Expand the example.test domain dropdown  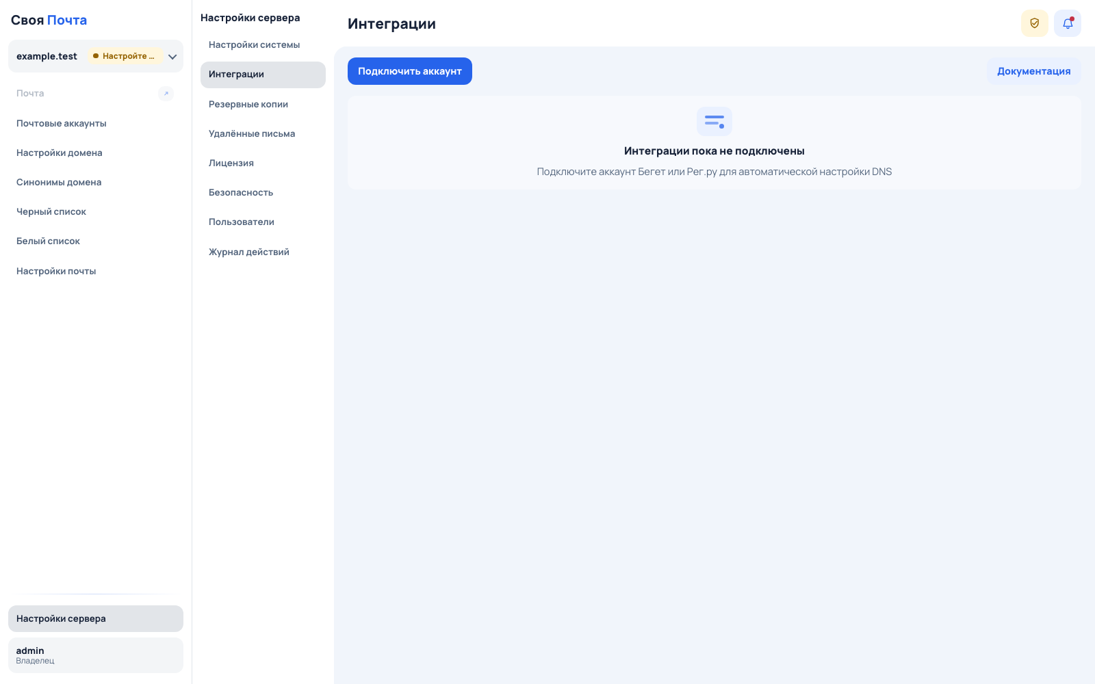click(172, 57)
